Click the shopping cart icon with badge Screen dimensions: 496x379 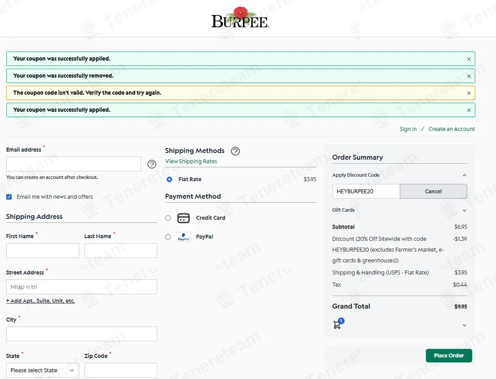pos(338,323)
